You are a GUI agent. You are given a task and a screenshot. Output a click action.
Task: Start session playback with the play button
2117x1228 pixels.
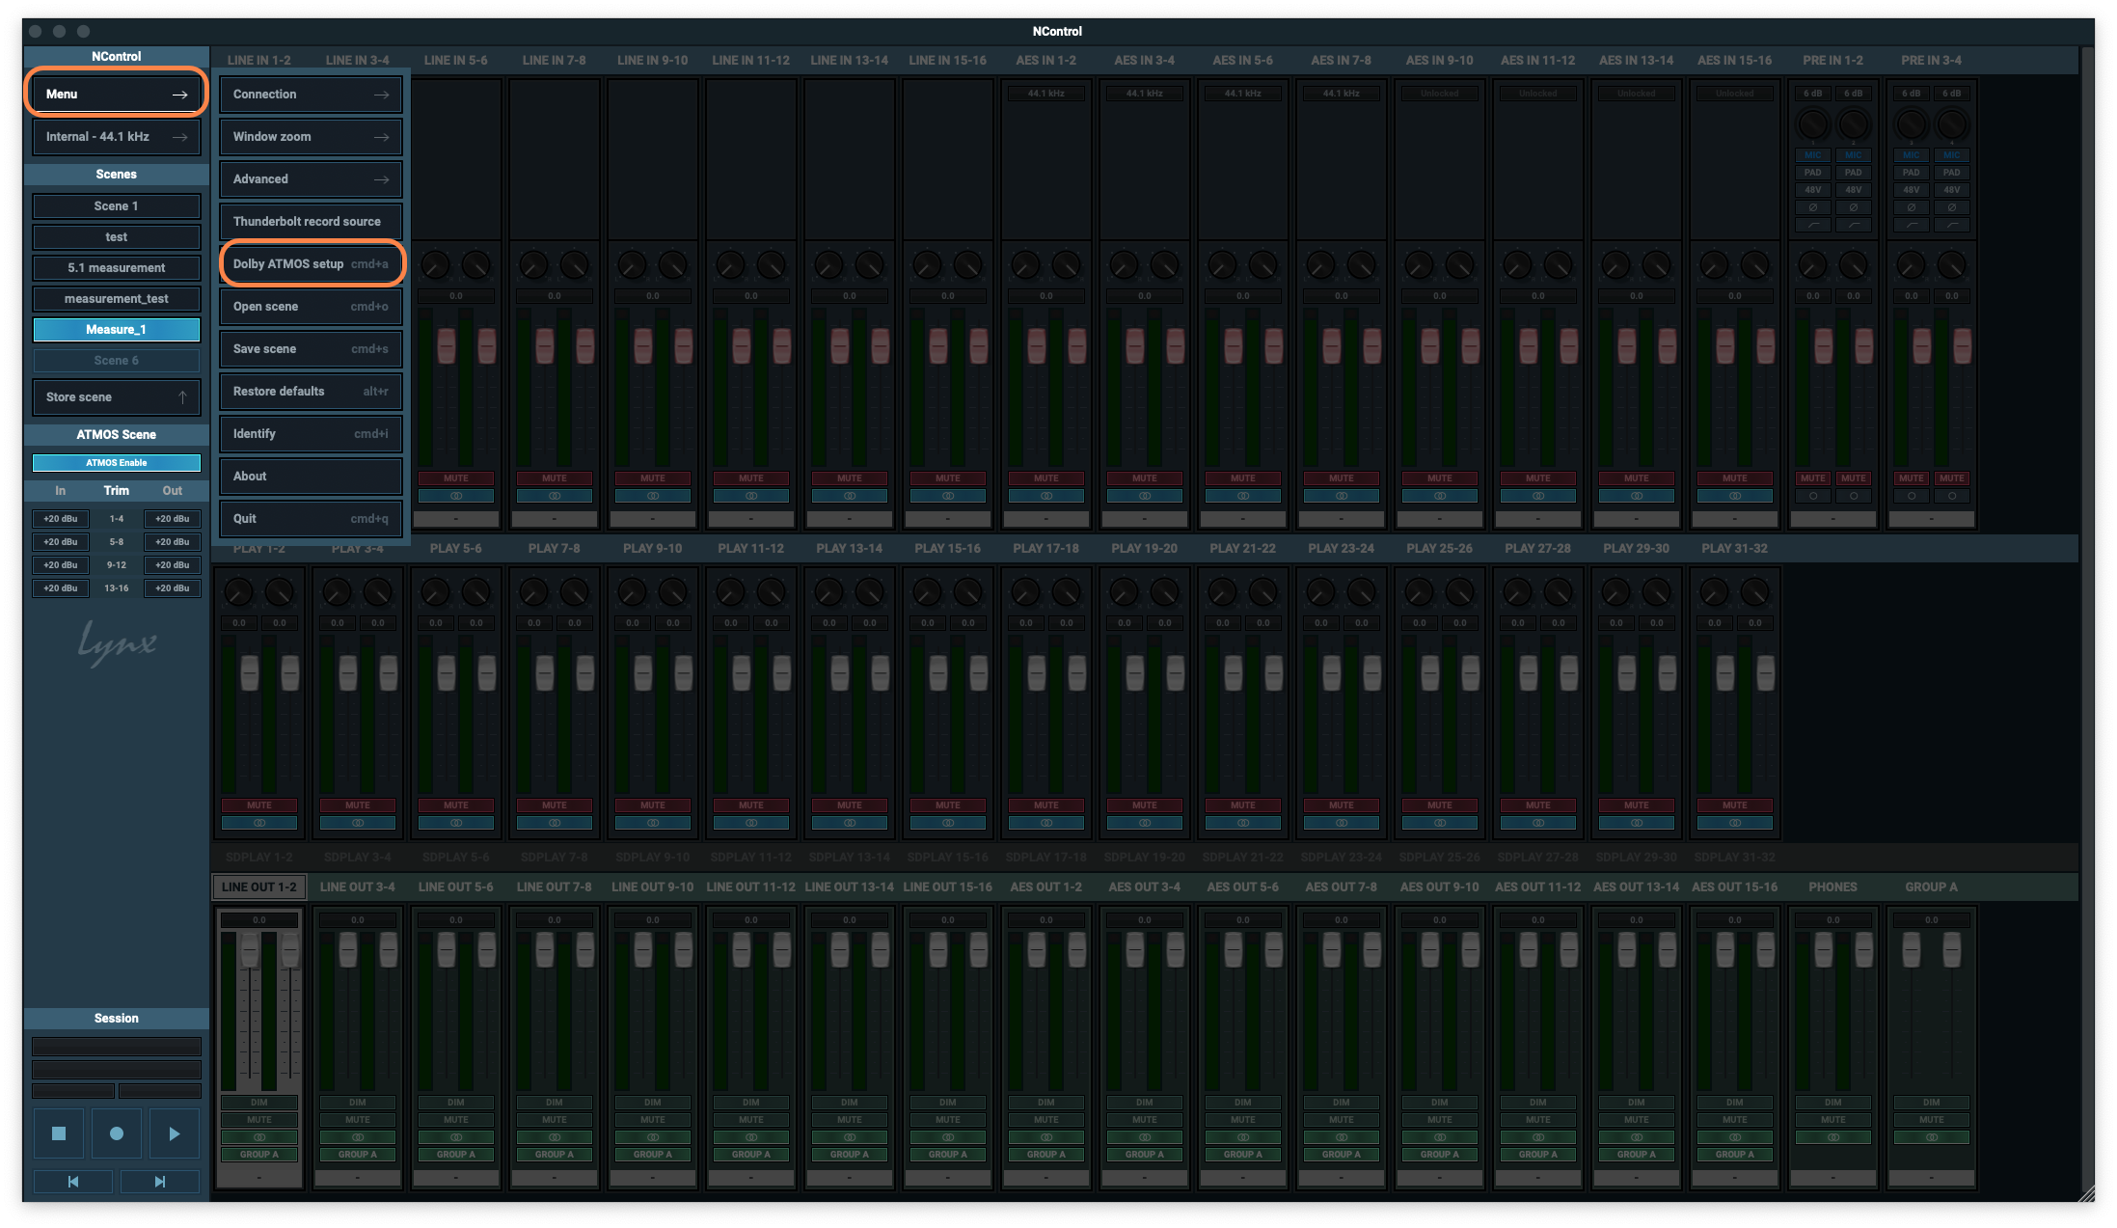(x=175, y=1133)
